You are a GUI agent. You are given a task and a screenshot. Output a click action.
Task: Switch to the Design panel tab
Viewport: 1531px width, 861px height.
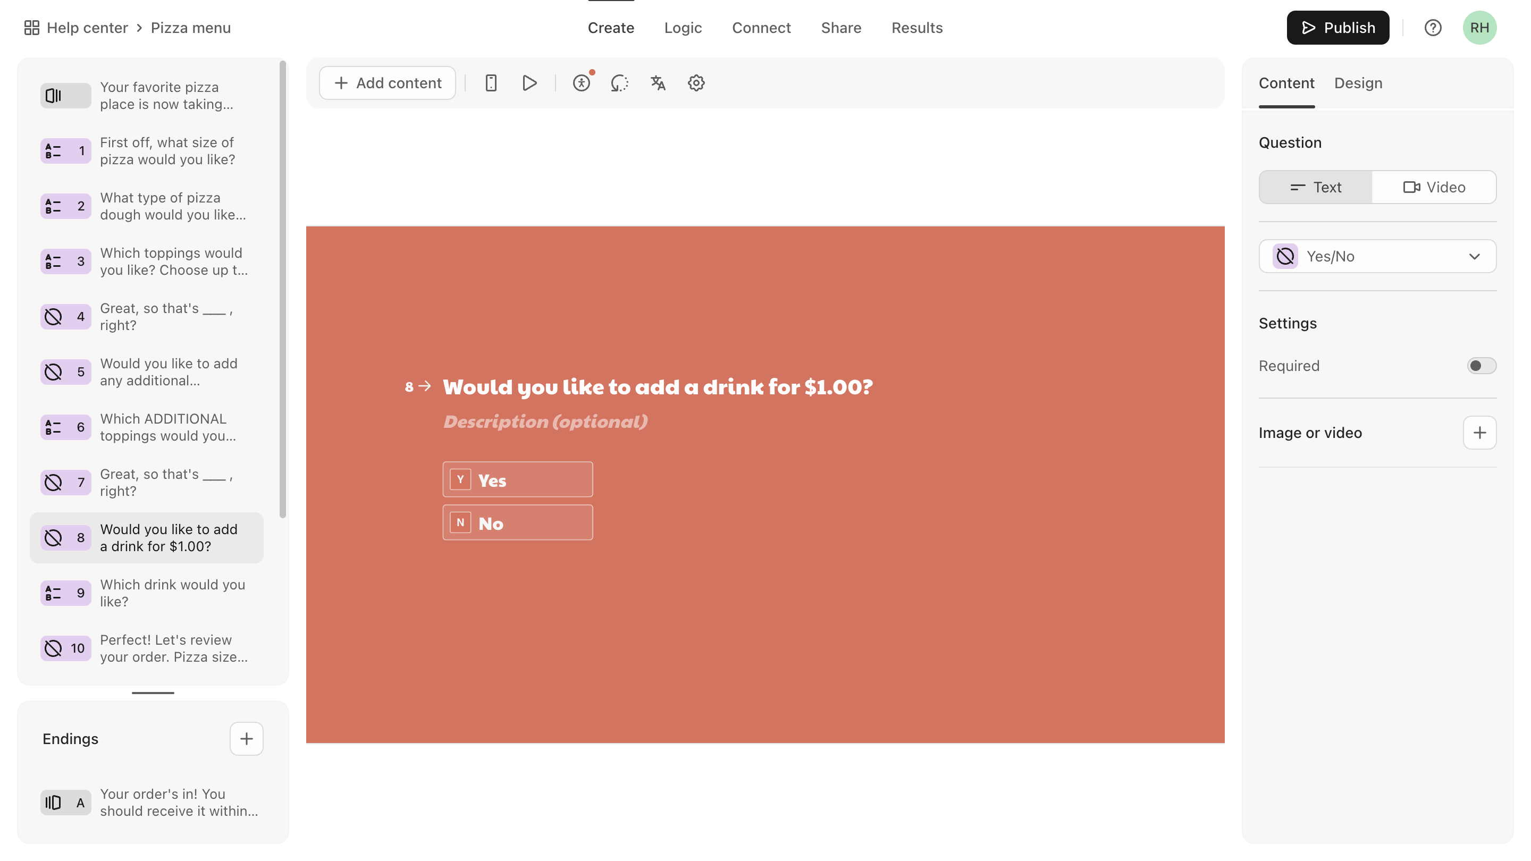tap(1359, 82)
